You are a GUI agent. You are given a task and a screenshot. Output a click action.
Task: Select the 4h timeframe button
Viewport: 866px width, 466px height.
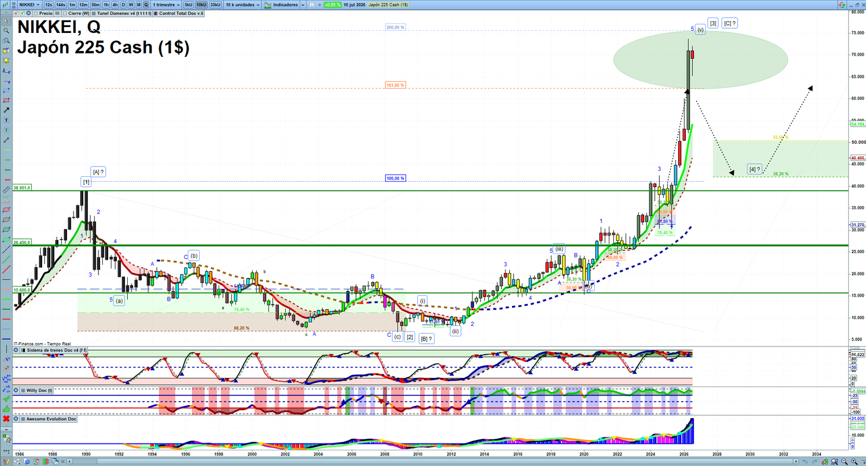115,5
